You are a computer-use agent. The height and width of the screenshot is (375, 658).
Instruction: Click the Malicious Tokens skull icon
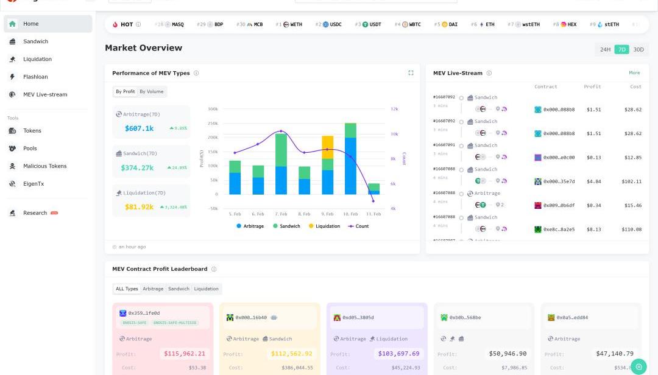pyautogui.click(x=12, y=166)
